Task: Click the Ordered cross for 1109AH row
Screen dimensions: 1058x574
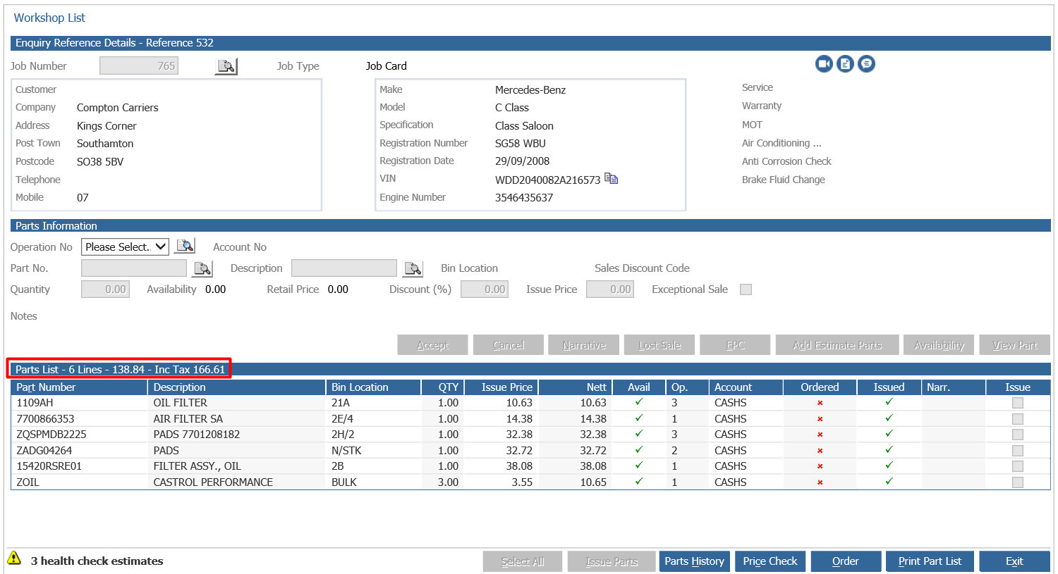Action: coord(820,403)
